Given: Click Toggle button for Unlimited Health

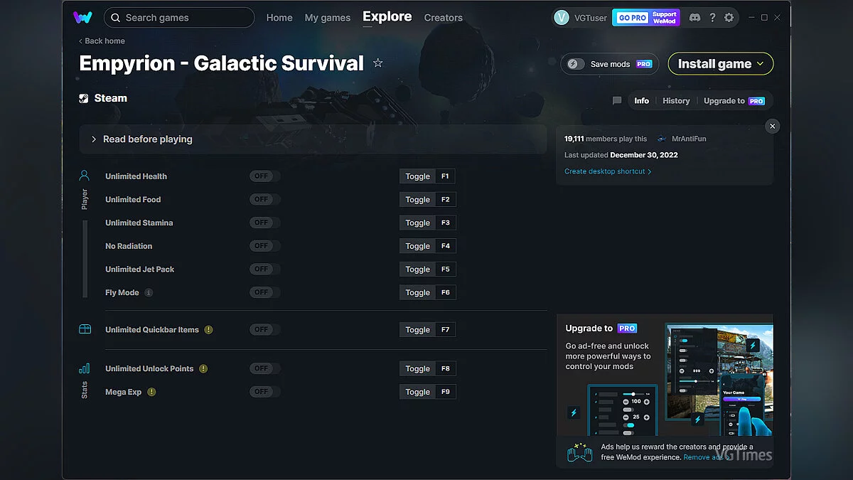Looking at the screenshot, I should click(417, 176).
